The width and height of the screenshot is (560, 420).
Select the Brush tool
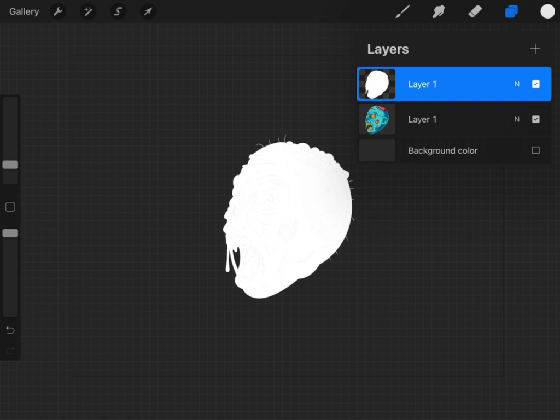(x=403, y=11)
